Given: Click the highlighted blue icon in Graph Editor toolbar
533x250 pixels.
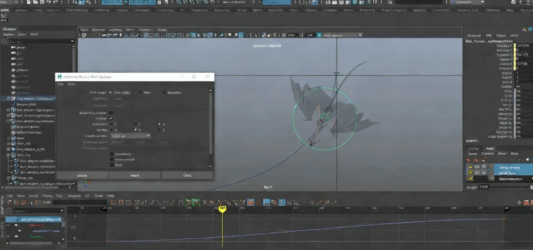Looking at the screenshot, I should tap(266, 202).
